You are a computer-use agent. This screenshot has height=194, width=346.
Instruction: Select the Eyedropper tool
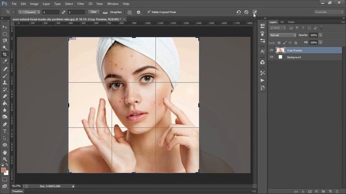coord(5,61)
